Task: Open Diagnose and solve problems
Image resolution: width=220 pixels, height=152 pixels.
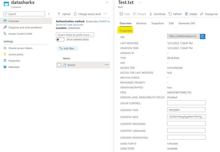Action: tap(26, 27)
